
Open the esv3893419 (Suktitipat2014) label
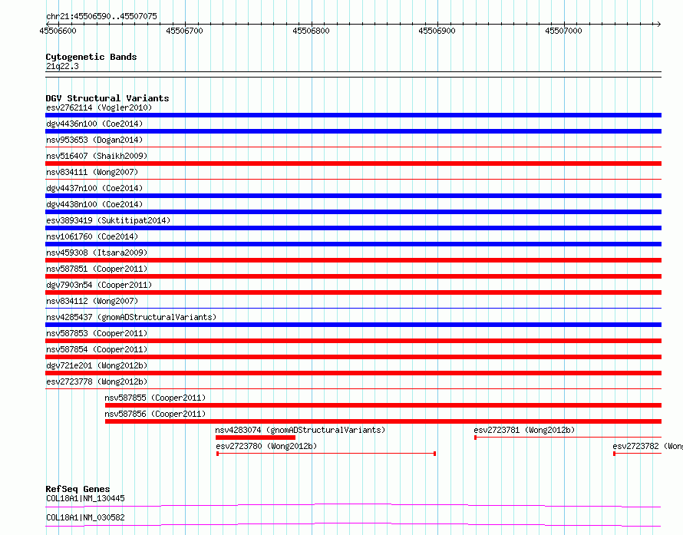pos(108,220)
